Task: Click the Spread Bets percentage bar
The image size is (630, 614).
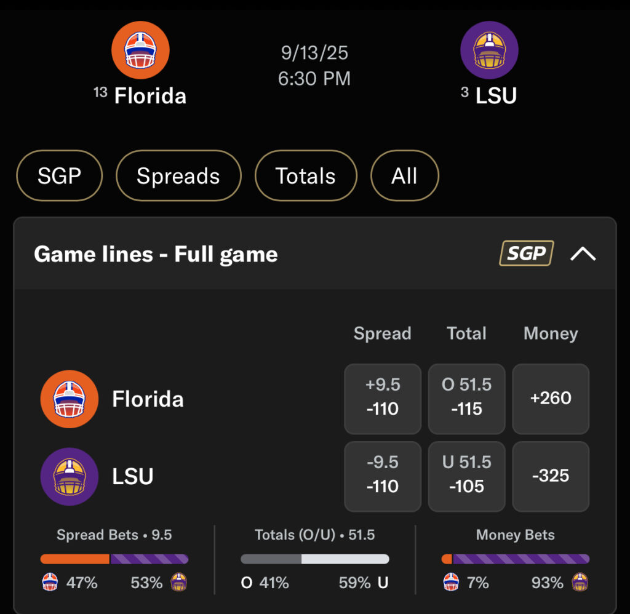Action: pos(114,559)
